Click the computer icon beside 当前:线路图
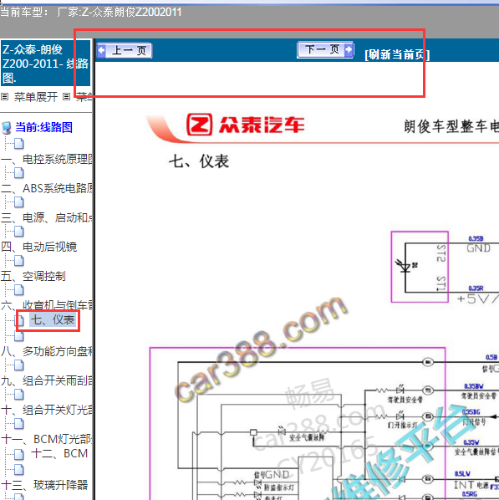Viewport: 499px width, 500px height. [7, 128]
